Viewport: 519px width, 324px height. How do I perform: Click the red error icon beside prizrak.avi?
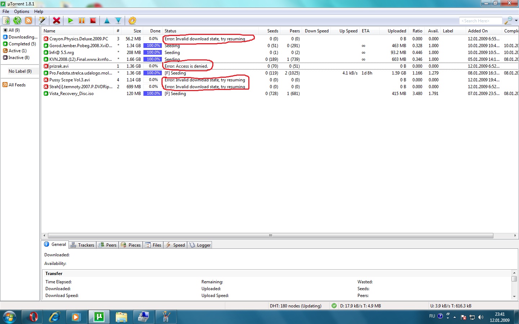[46, 66]
